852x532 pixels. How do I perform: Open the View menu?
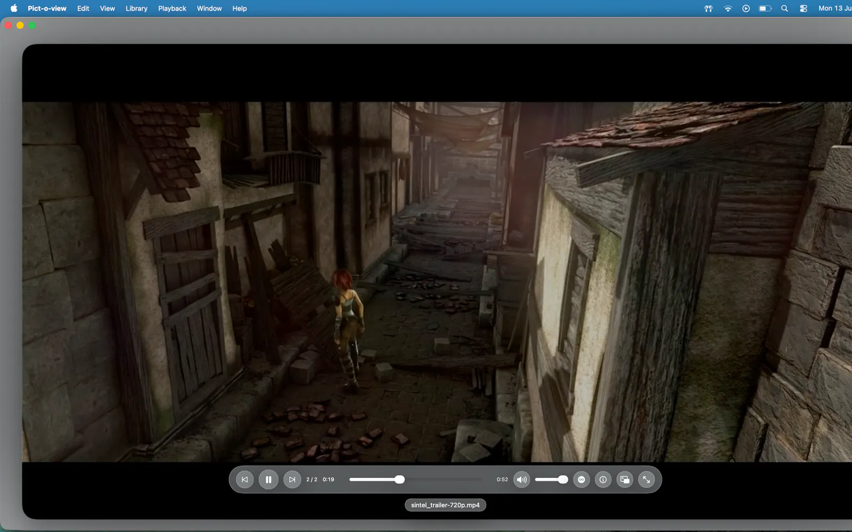pyautogui.click(x=108, y=9)
